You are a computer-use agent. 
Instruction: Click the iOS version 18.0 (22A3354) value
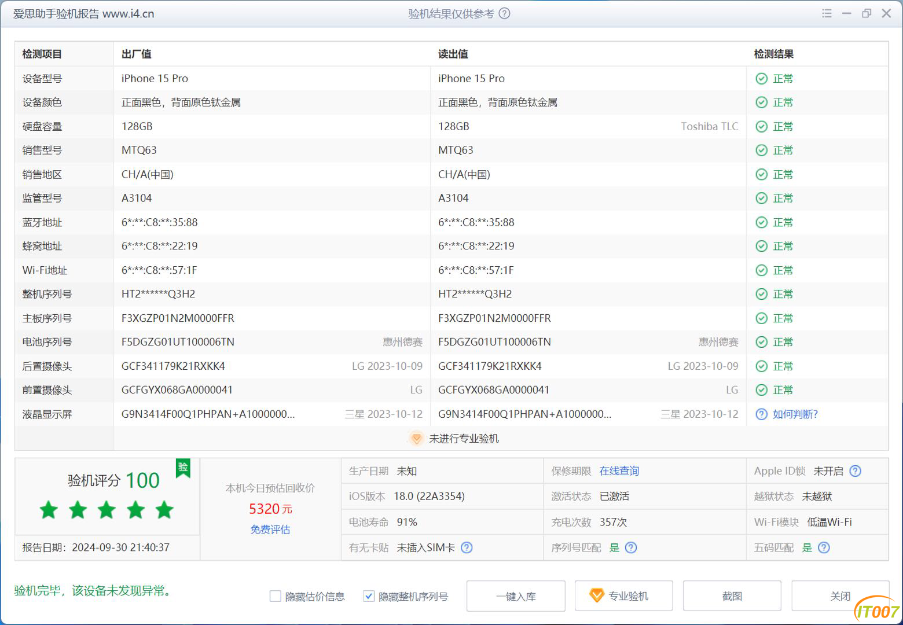click(429, 497)
